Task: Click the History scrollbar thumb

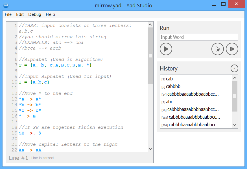Action: [235, 95]
